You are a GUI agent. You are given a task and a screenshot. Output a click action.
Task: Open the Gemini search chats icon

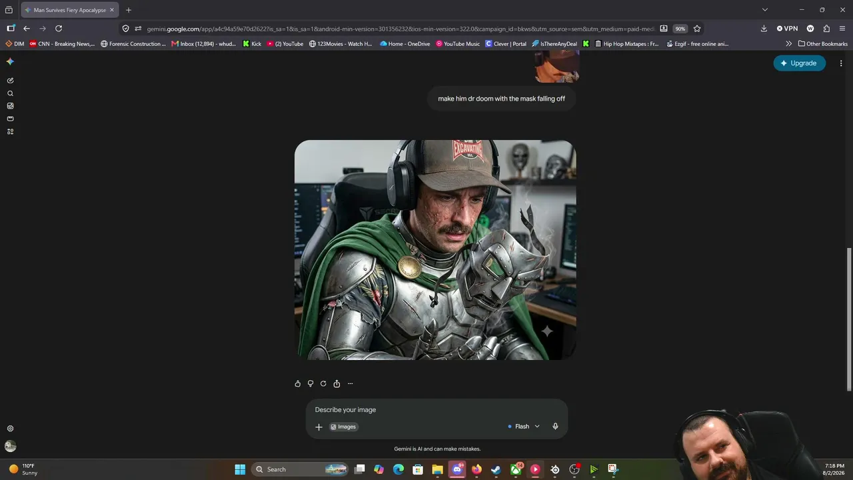click(x=10, y=93)
